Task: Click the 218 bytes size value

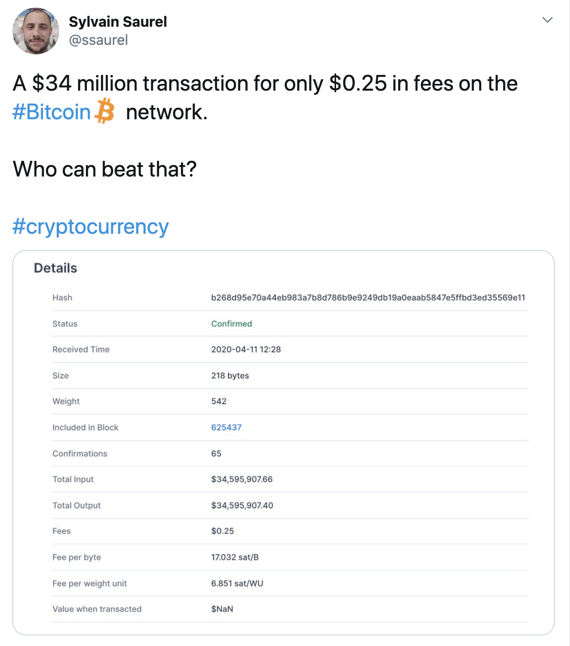Action: click(230, 376)
